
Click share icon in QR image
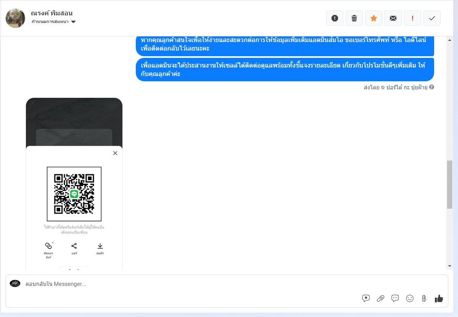pos(74,246)
